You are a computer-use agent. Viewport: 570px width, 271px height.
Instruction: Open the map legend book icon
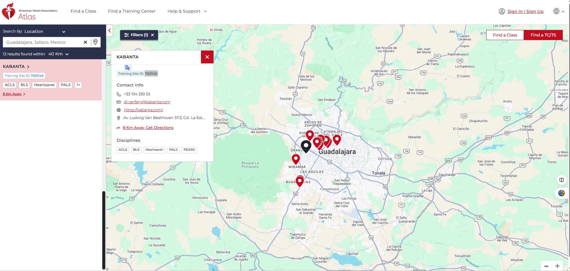coord(561,180)
